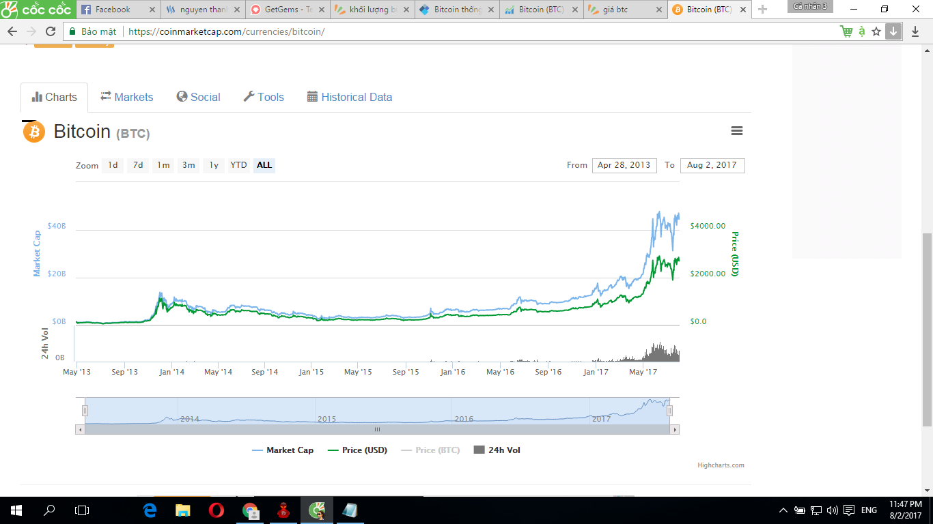This screenshot has width=933, height=524.
Task: Click the grey download arrow box icon
Action: (893, 31)
